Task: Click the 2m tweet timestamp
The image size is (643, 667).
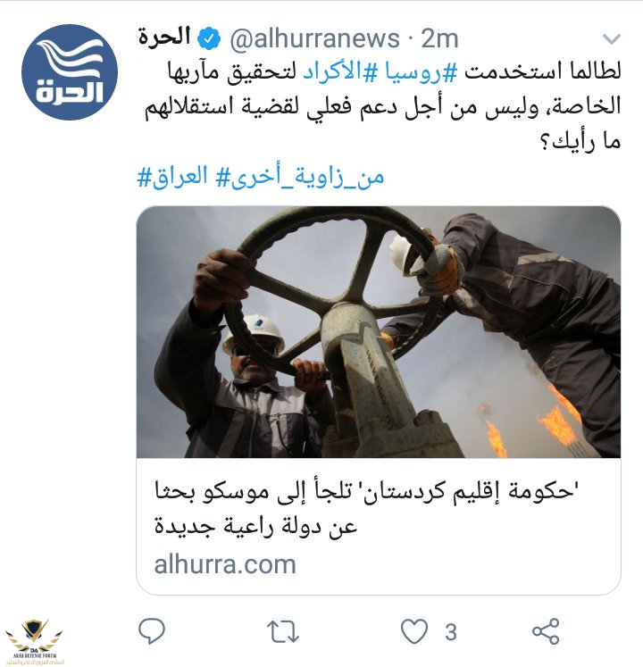Action: click(439, 39)
